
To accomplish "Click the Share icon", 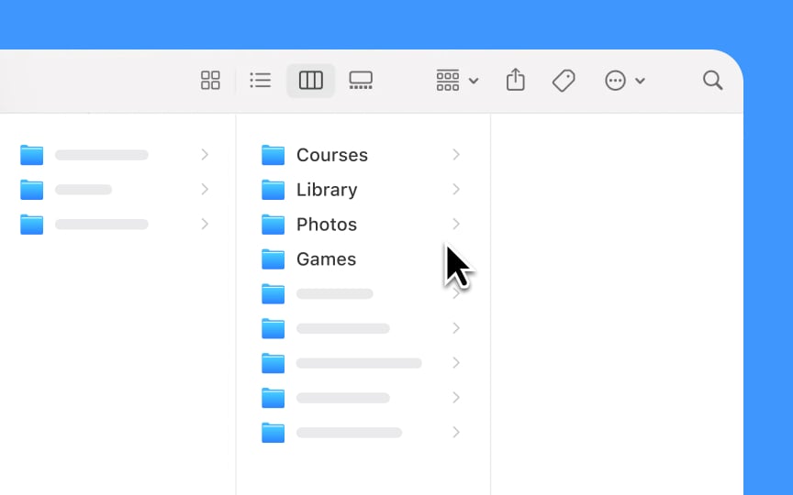I will point(516,81).
